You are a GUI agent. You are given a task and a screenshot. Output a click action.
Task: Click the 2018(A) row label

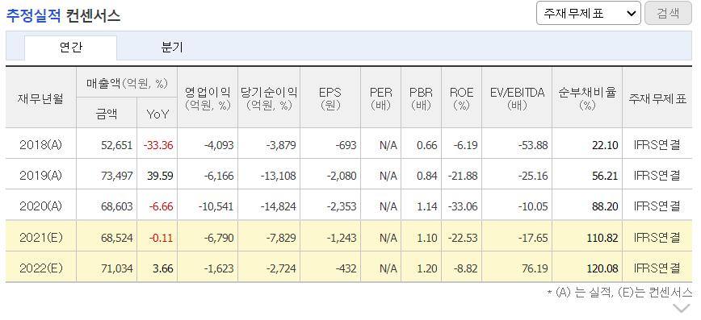click(x=40, y=145)
